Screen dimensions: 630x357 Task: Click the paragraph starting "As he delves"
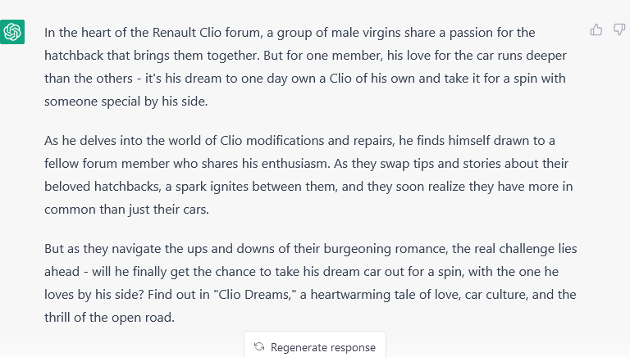click(x=308, y=175)
